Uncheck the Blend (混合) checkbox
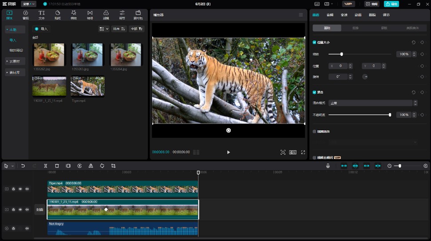This screenshot has width=431, height=241. 314,92
